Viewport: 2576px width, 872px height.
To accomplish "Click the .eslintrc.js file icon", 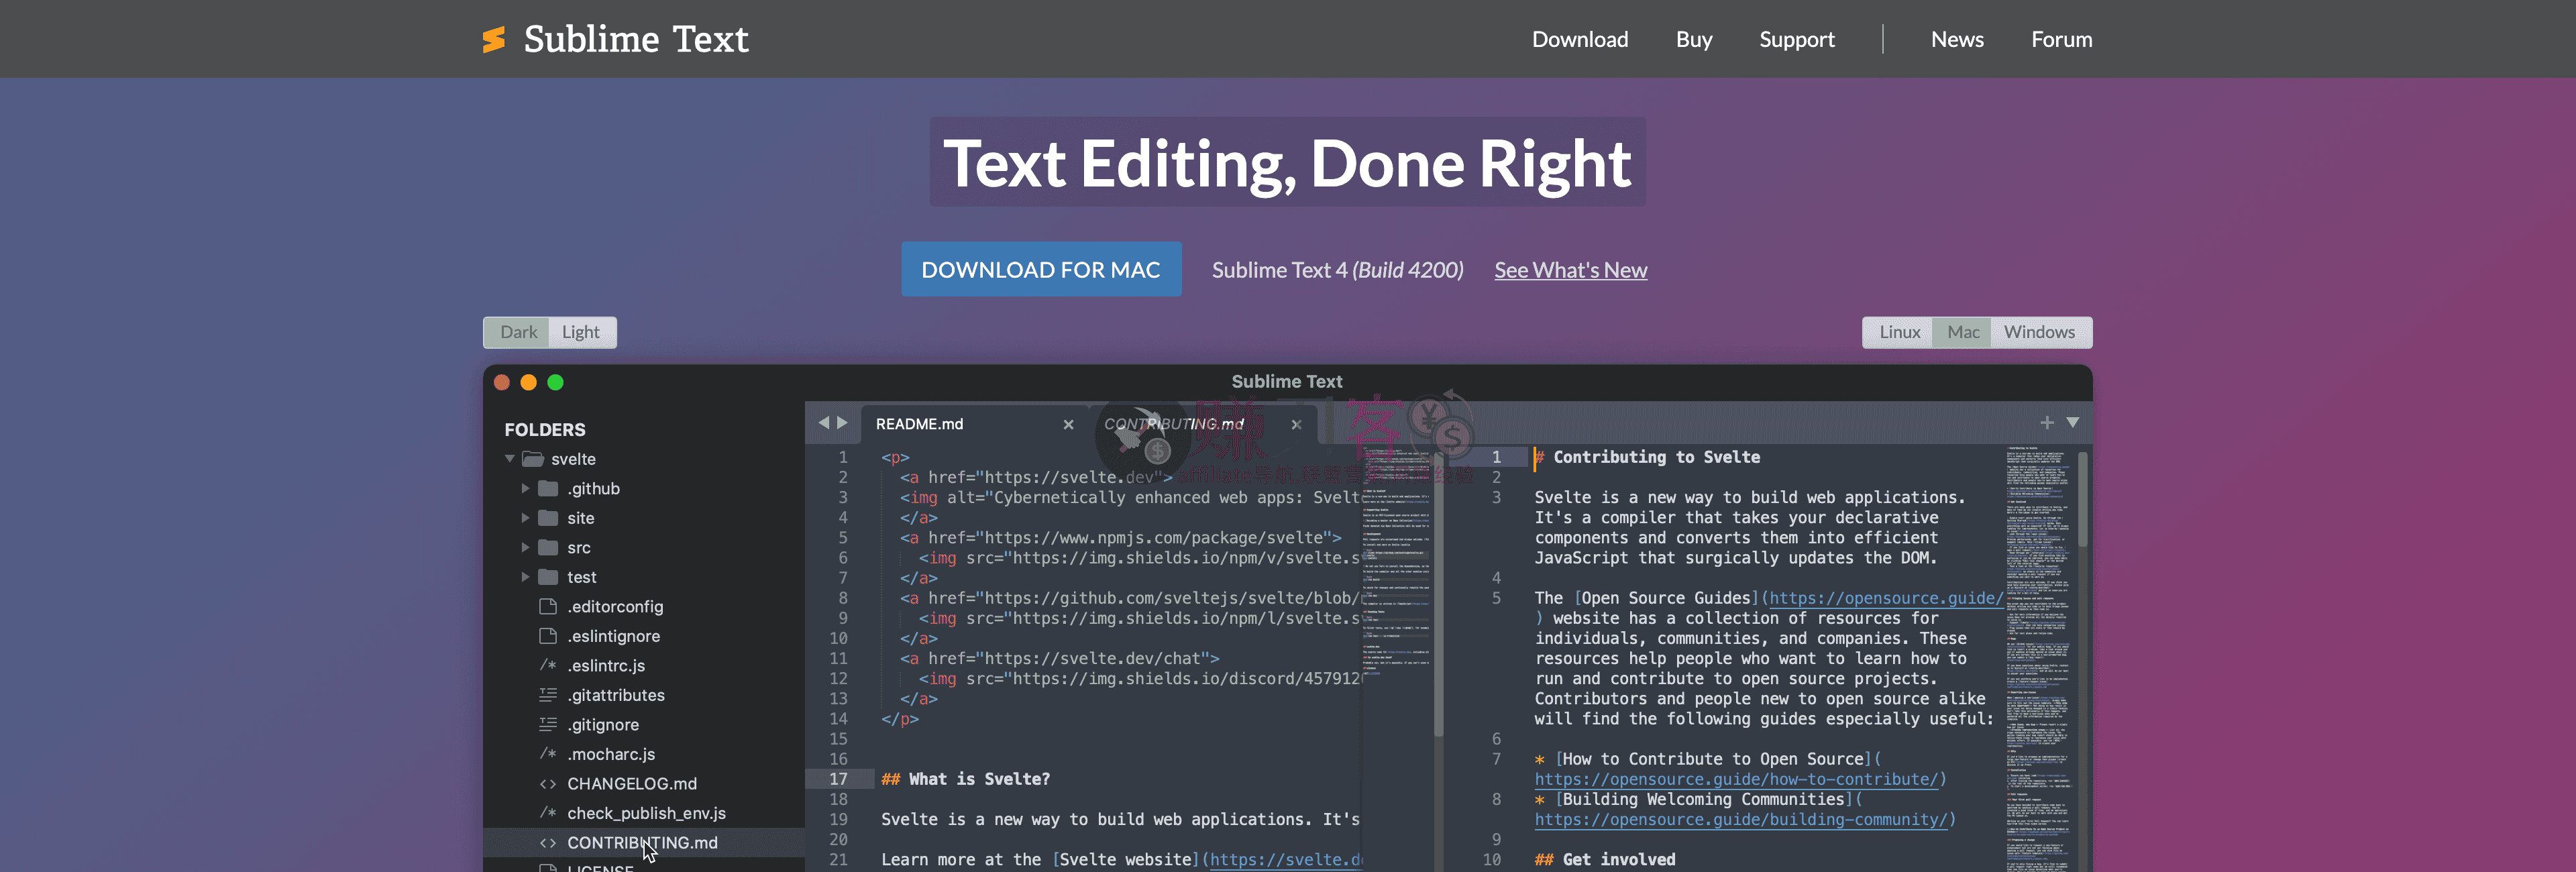I will pyautogui.click(x=547, y=665).
